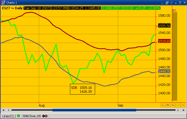
Task: Click the red link chart button
Action: click(x=183, y=105)
